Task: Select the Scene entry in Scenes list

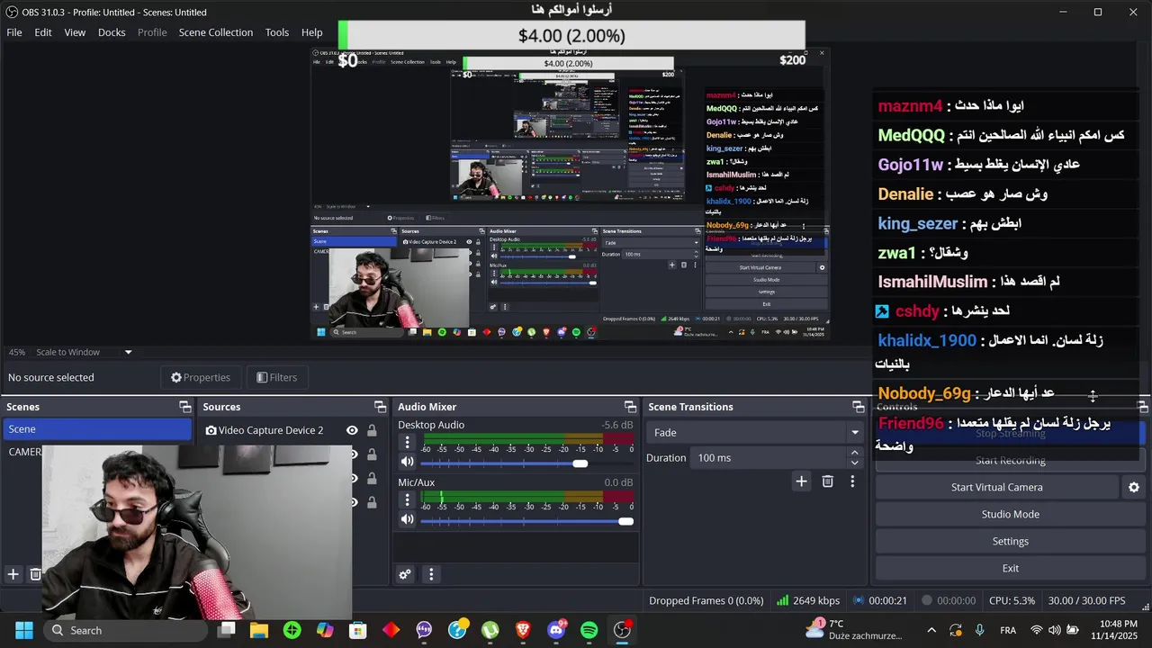Action: click(97, 429)
